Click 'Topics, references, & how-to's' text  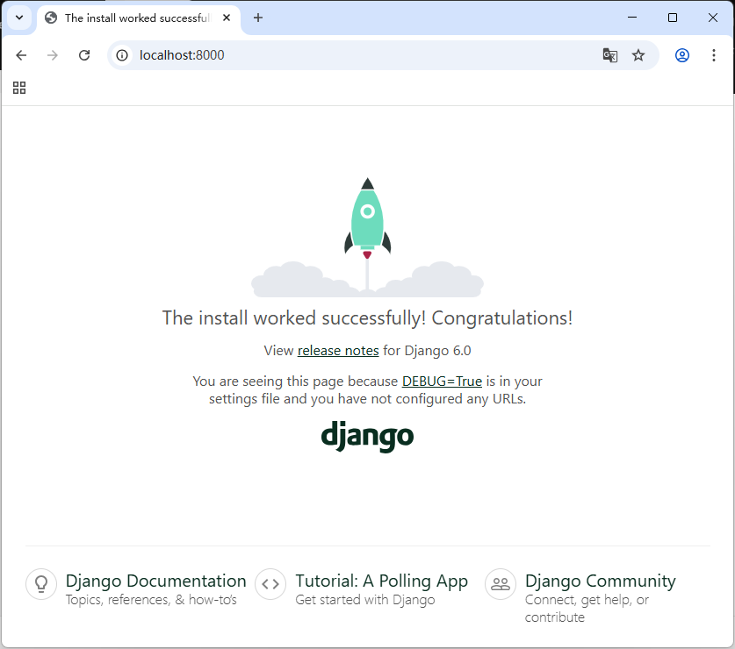(151, 600)
